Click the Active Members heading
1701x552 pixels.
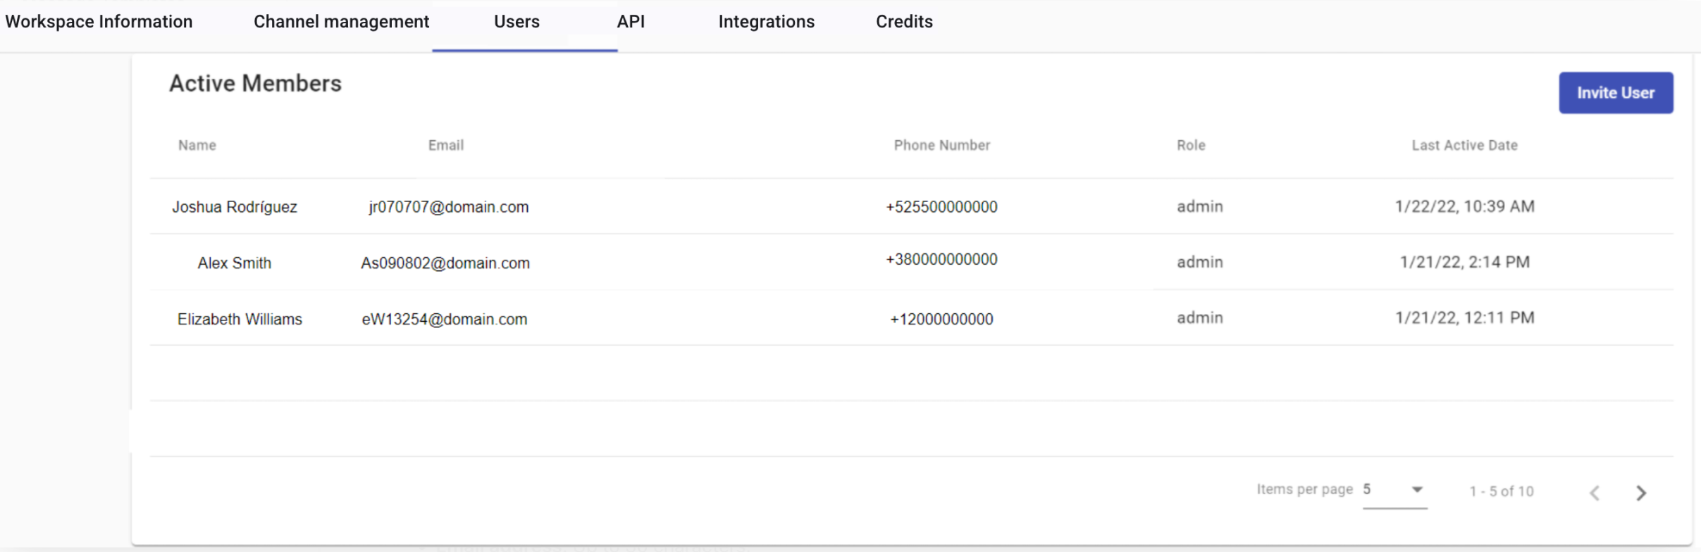[x=255, y=83]
